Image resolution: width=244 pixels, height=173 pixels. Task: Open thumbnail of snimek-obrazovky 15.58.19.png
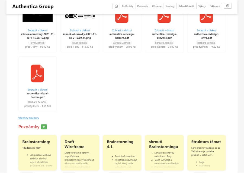pyautogui.click(x=37, y=18)
